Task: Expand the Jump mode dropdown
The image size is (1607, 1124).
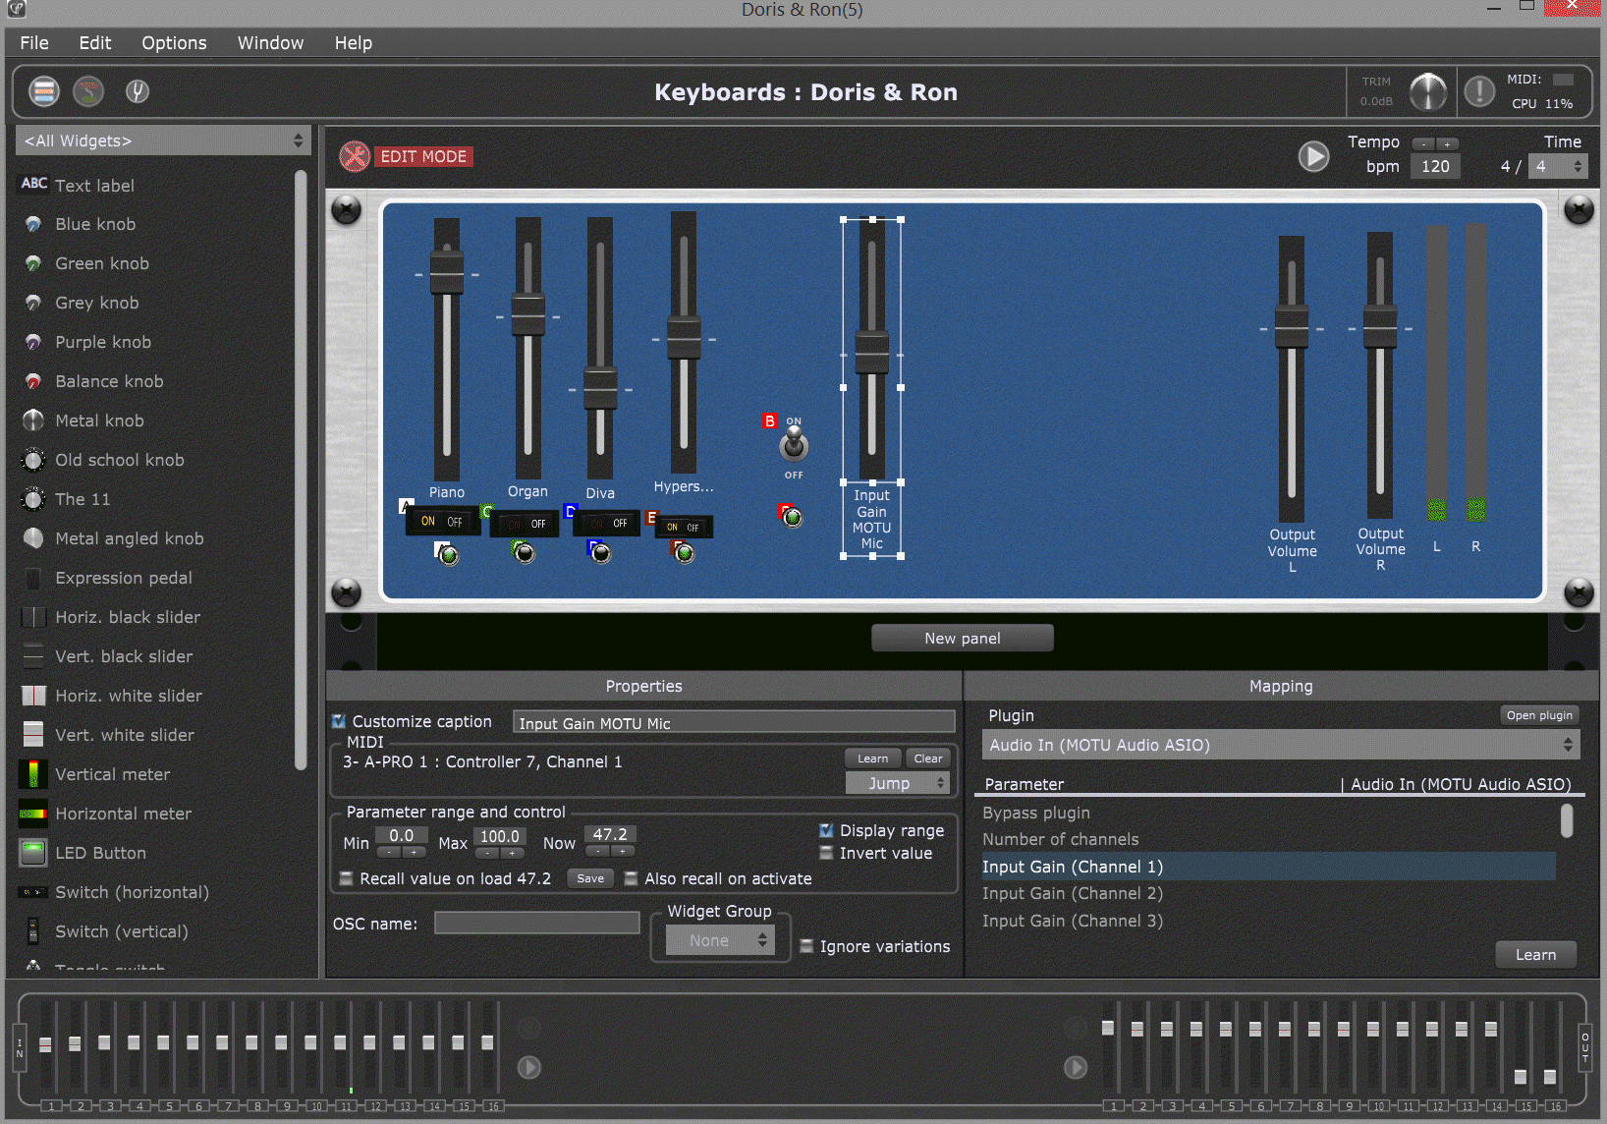Action: (x=897, y=783)
